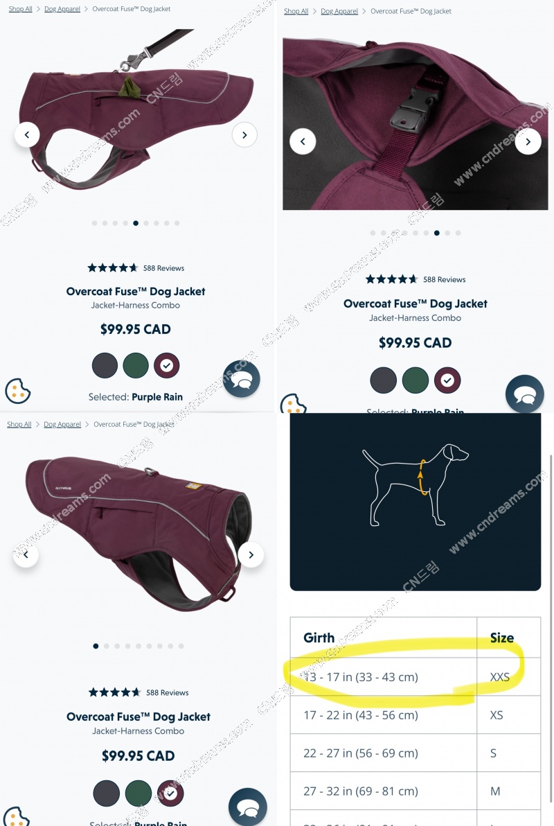Open cookie settings icon below leash-jacket panel

pos(17,391)
